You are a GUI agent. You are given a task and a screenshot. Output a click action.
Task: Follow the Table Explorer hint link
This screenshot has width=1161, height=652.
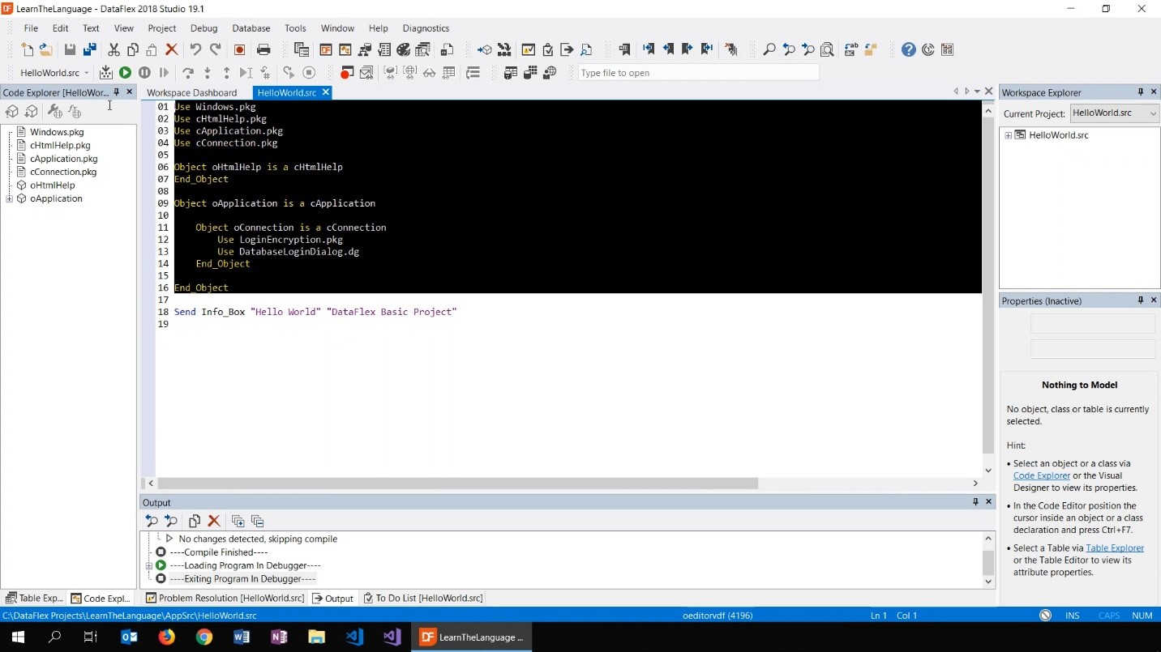coord(1114,548)
